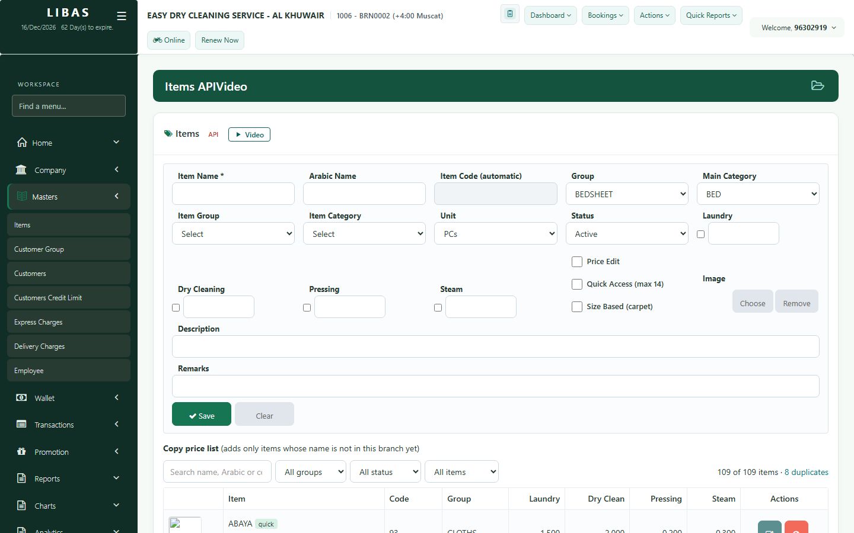Click the Renew Now button
This screenshot has height=533, width=854.
[x=220, y=40]
